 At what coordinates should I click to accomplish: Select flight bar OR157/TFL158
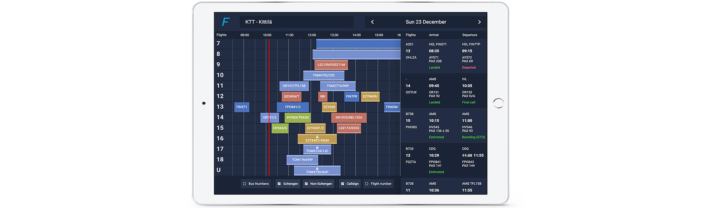click(x=294, y=86)
